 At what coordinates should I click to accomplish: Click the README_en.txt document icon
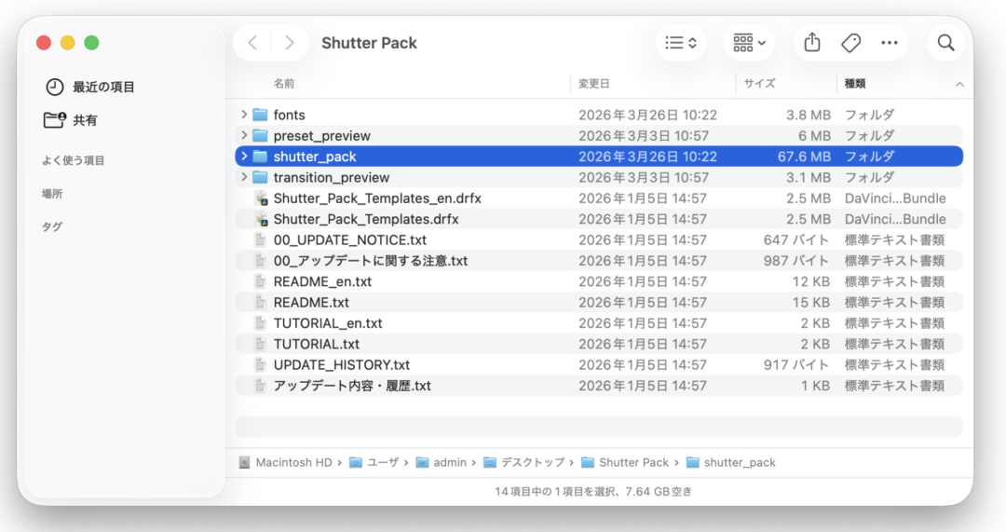pyautogui.click(x=260, y=281)
